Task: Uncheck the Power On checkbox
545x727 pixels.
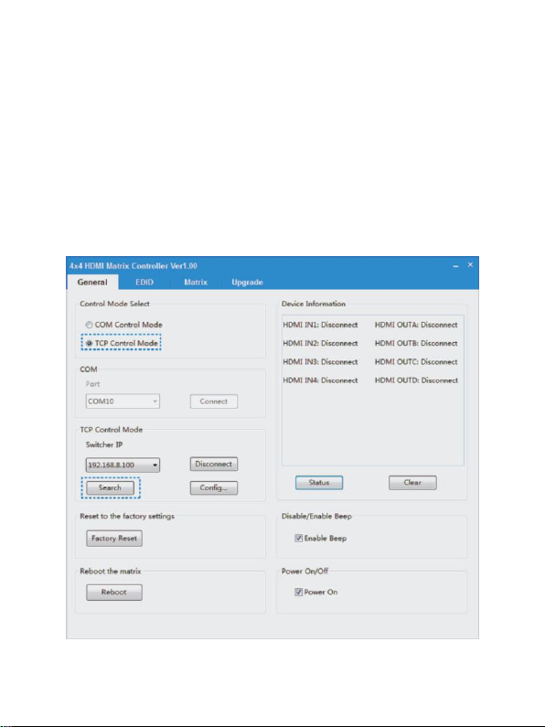Action: pos(298,592)
